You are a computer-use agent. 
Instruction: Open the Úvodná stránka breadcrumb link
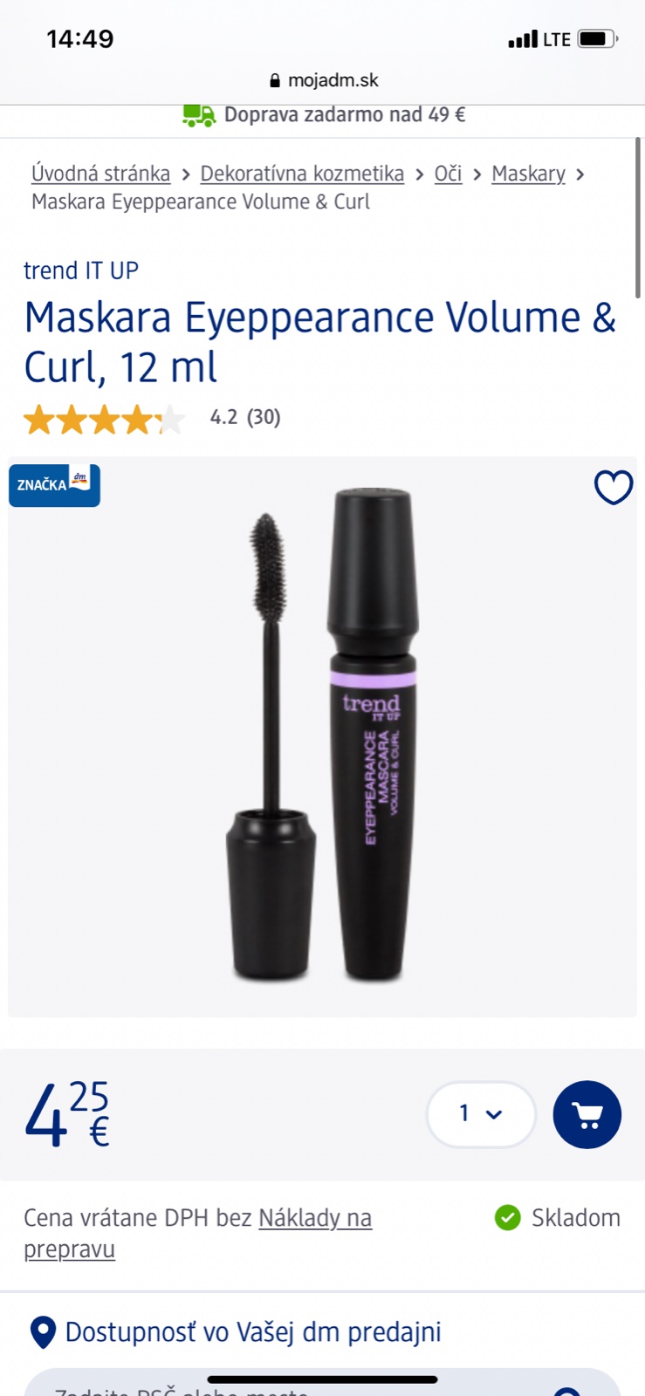[x=101, y=174]
